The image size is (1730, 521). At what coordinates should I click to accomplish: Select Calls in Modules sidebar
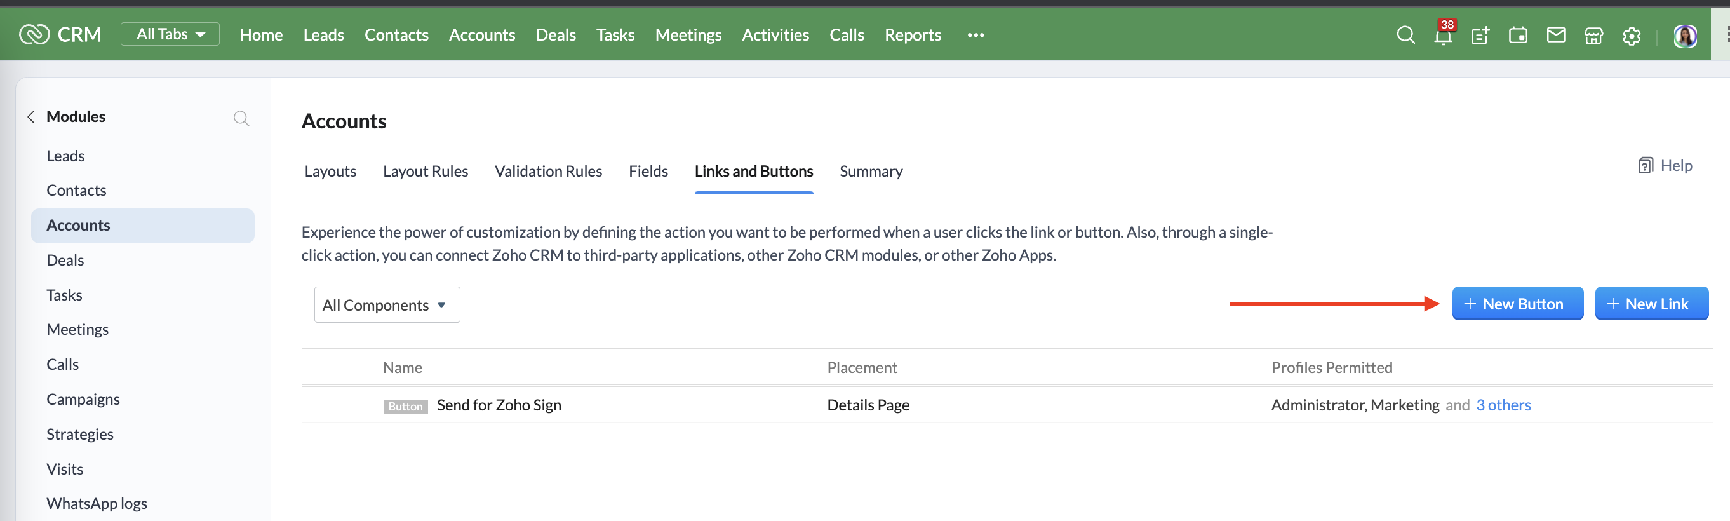coord(62,364)
